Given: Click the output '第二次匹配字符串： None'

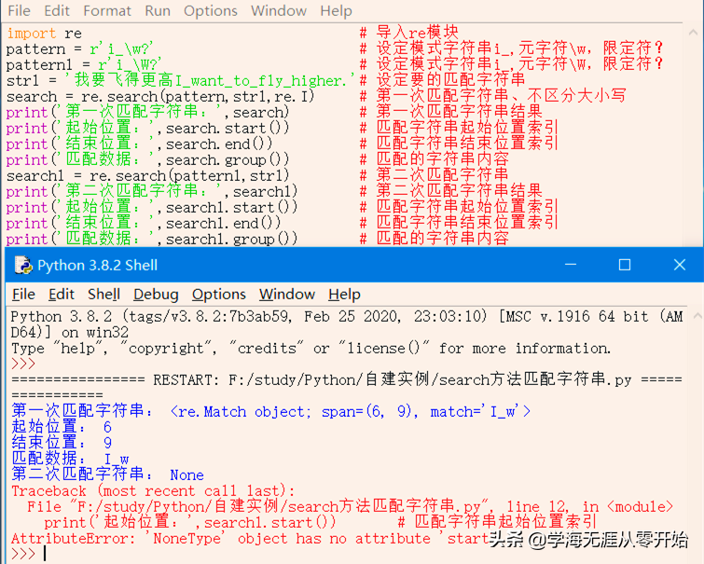Looking at the screenshot, I should tap(108, 475).
